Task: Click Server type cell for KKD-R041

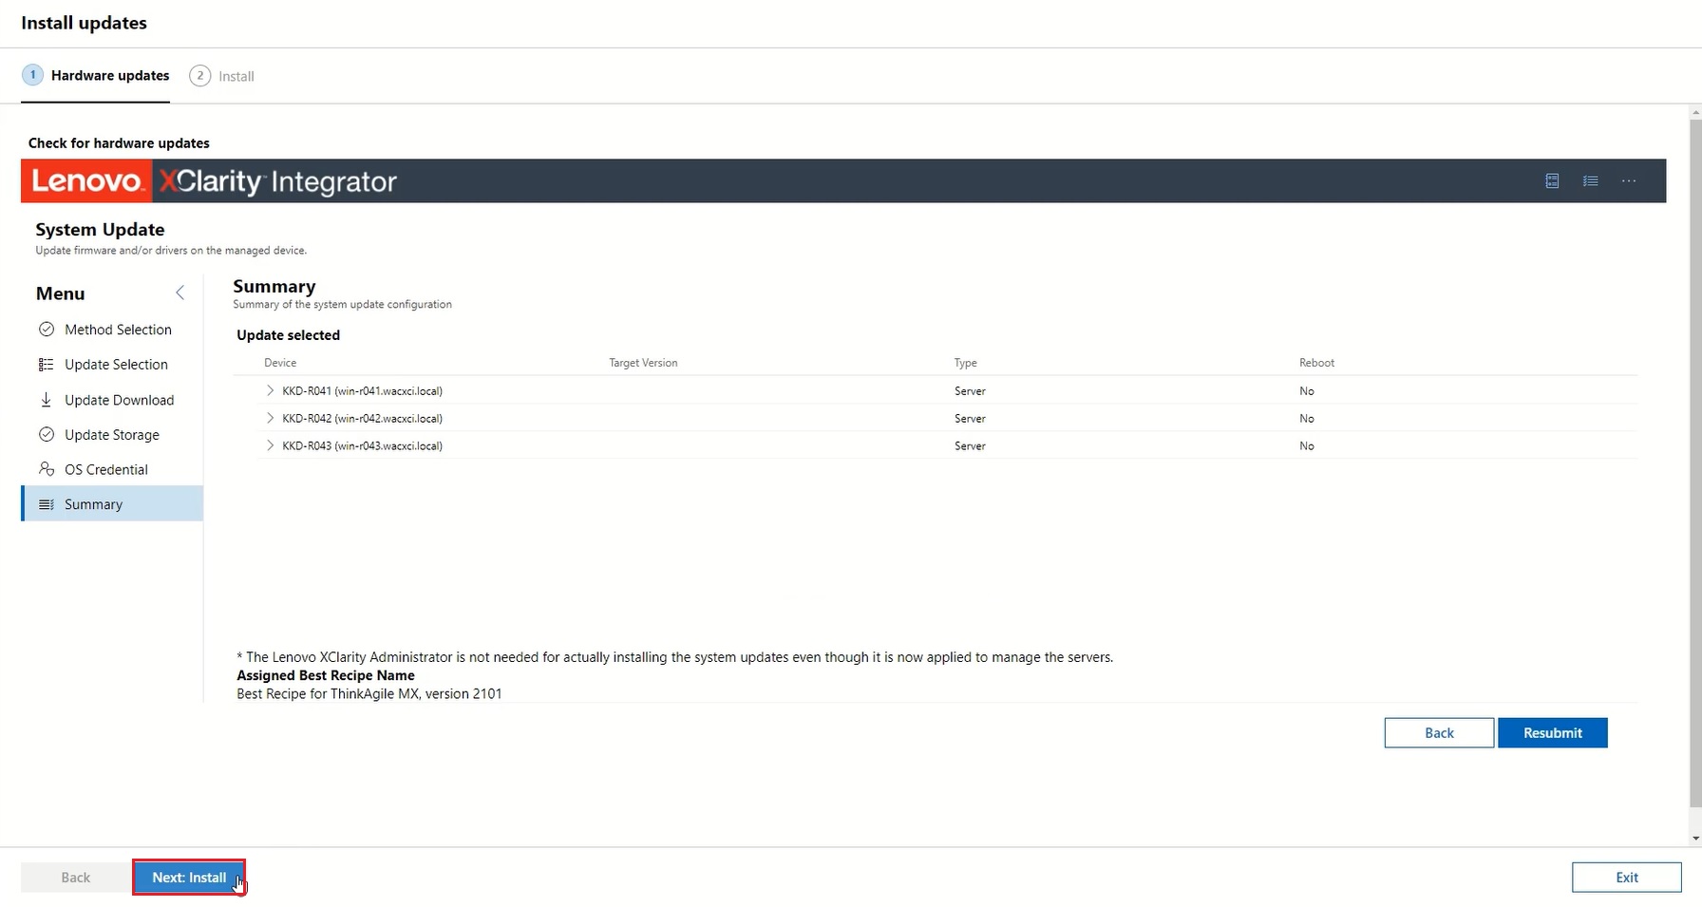Action: point(970,391)
